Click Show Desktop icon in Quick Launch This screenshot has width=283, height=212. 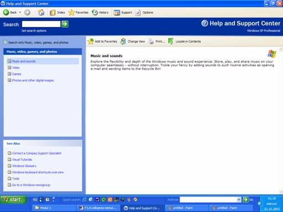(x=91, y=199)
